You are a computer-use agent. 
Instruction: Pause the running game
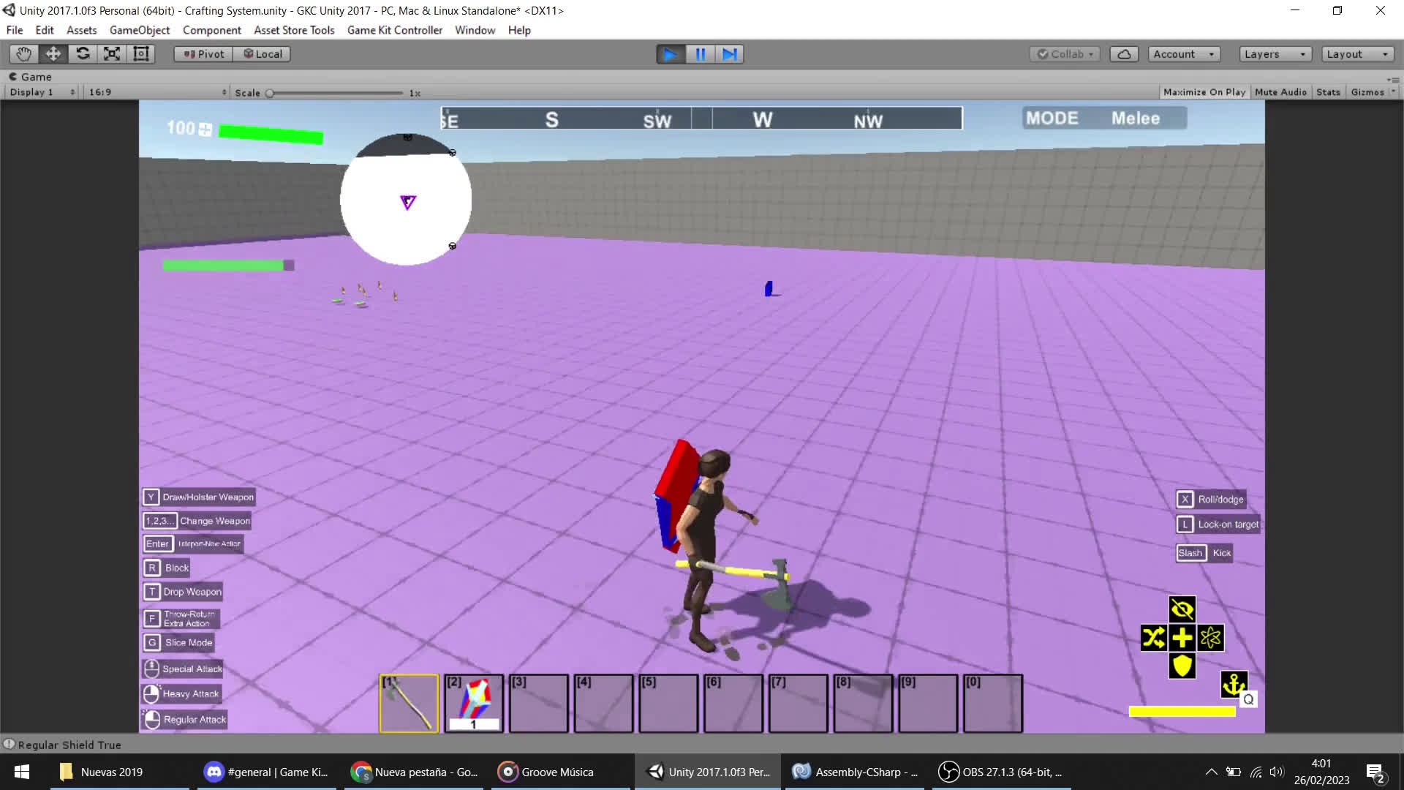coord(699,53)
